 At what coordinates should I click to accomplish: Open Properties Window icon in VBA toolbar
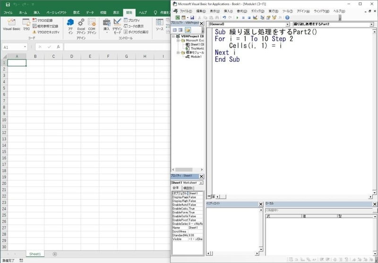[x=268, y=18]
